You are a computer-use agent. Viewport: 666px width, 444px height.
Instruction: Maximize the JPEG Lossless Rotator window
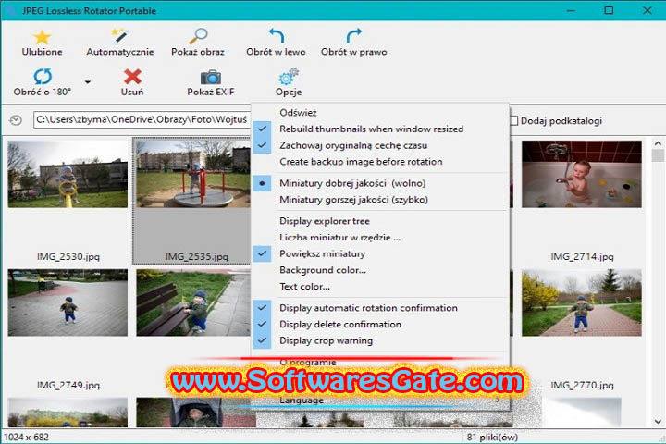click(609, 10)
